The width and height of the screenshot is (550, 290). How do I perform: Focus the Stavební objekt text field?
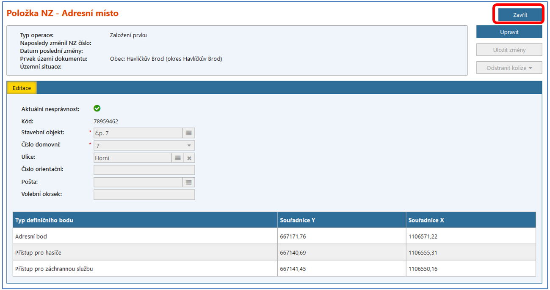pyautogui.click(x=138, y=133)
